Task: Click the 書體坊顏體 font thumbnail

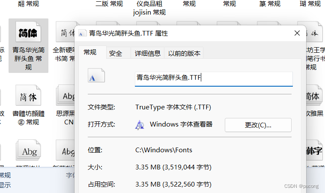Action: pos(28,95)
